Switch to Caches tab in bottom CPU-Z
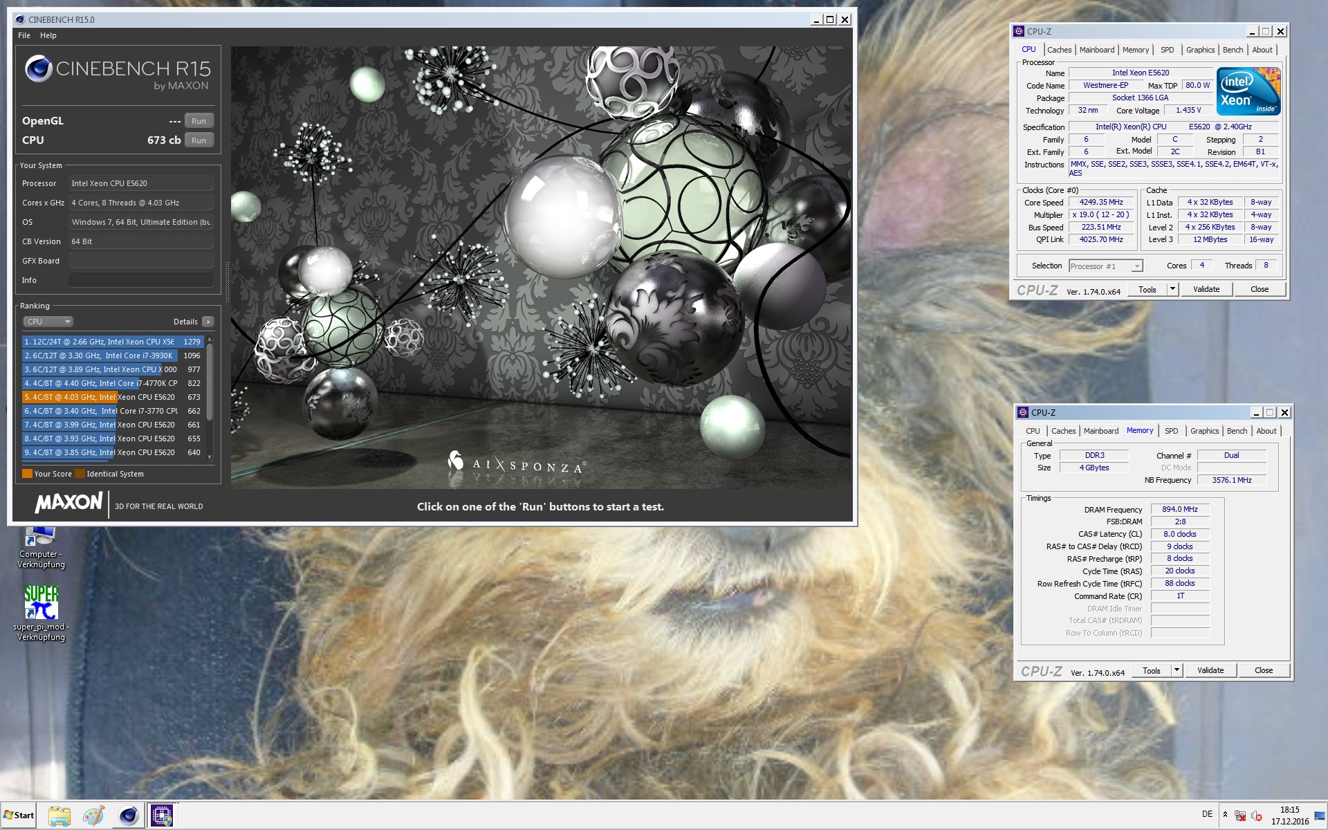The image size is (1328, 830). [x=1063, y=431]
